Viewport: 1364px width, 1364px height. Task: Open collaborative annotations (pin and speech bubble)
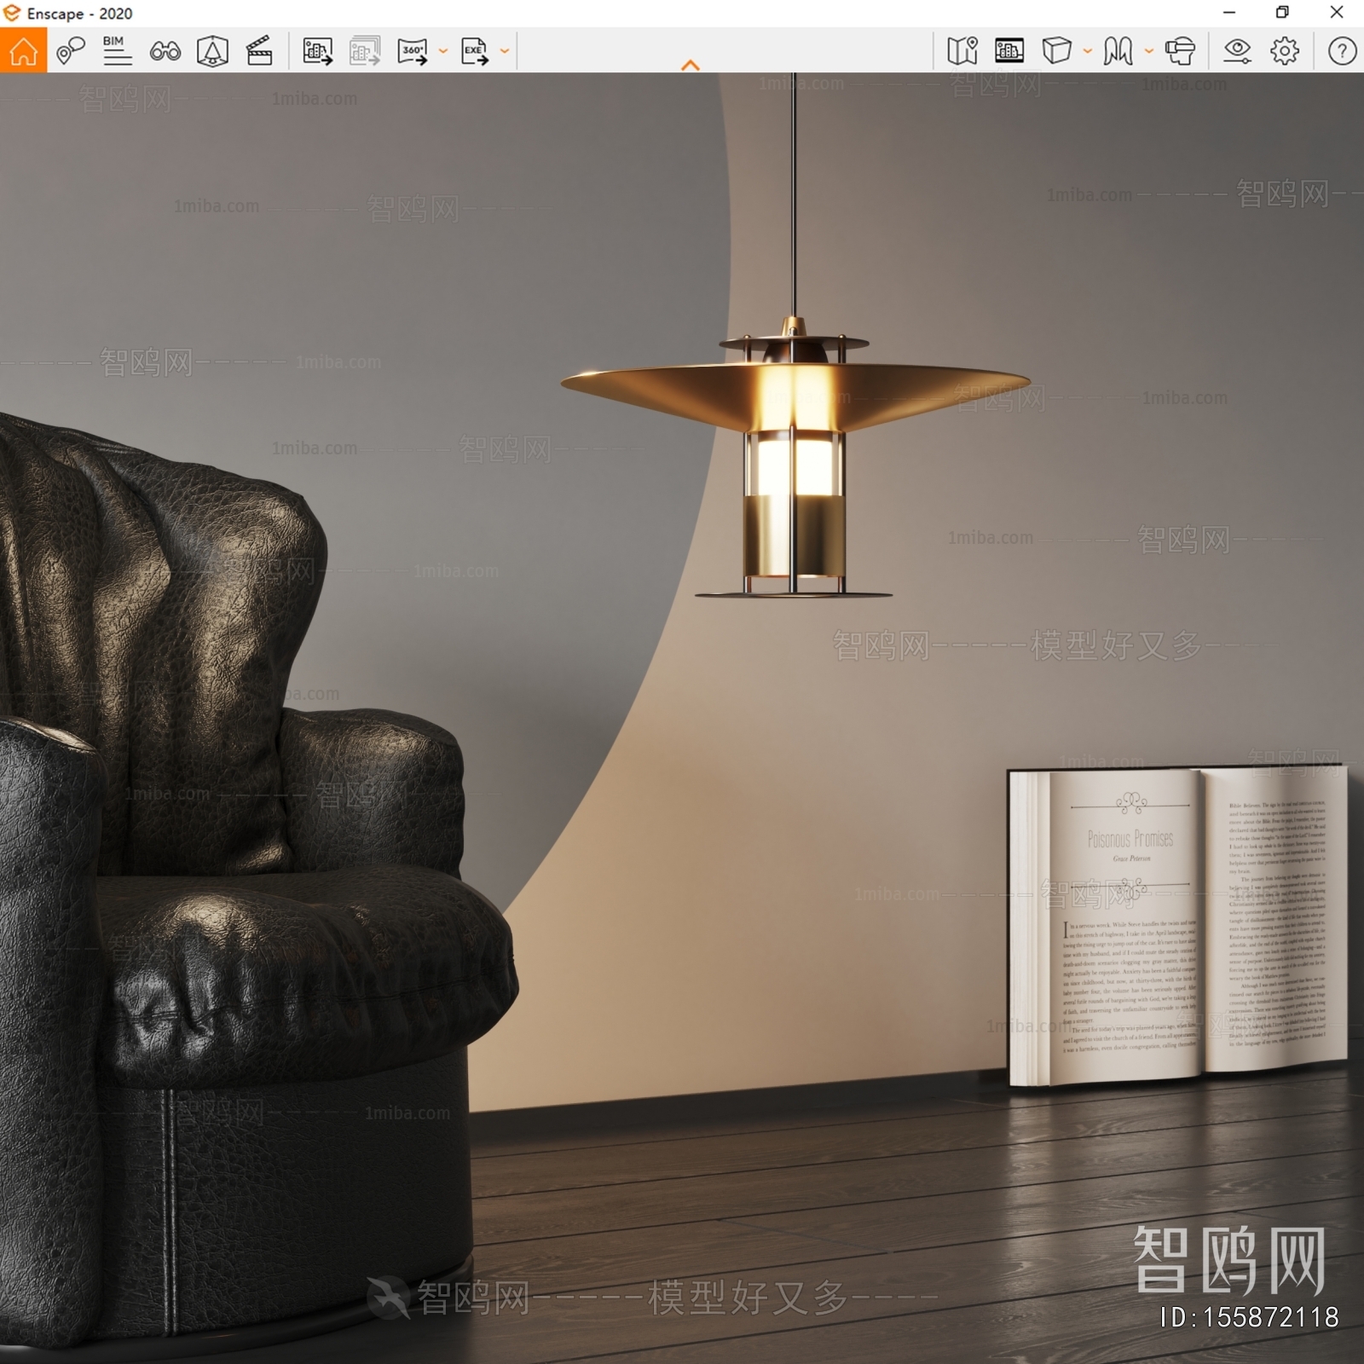tap(71, 51)
